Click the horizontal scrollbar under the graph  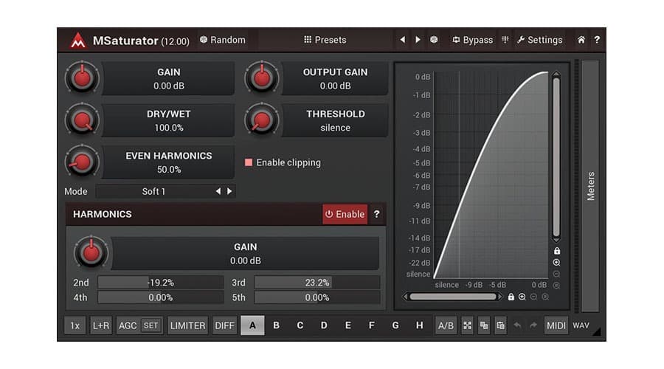point(452,297)
